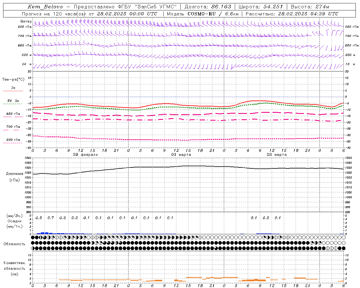Click the longitude value 86.163
360x288 pixels.
(221, 7)
